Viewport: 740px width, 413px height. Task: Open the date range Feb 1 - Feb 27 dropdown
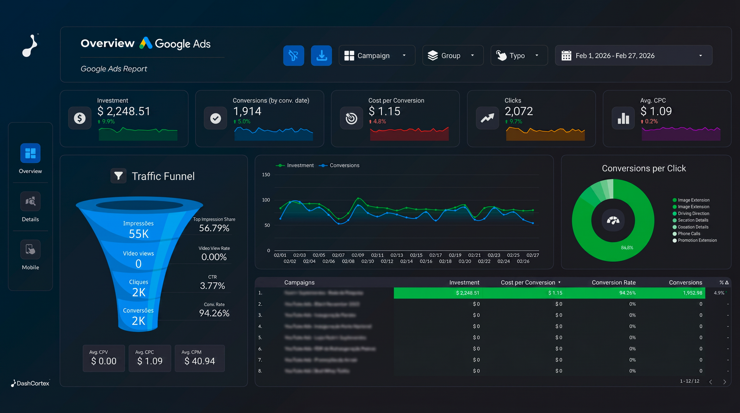(634, 55)
